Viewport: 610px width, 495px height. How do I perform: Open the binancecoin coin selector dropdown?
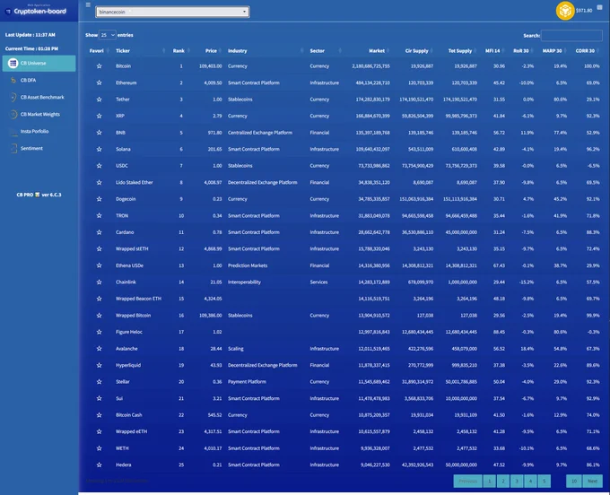click(x=172, y=12)
